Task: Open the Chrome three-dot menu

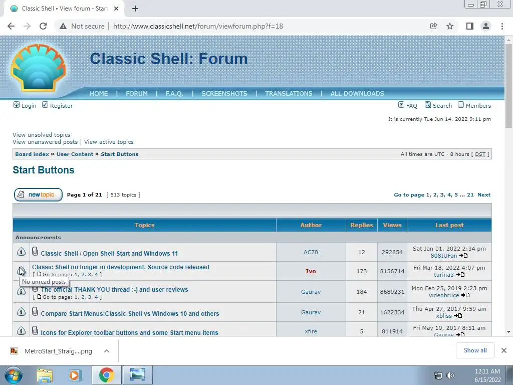Action: (x=502, y=26)
